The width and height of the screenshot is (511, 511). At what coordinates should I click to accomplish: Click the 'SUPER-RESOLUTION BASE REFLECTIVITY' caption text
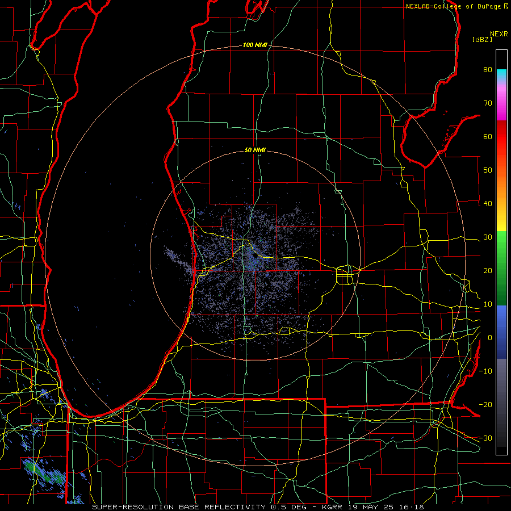[x=179, y=507]
